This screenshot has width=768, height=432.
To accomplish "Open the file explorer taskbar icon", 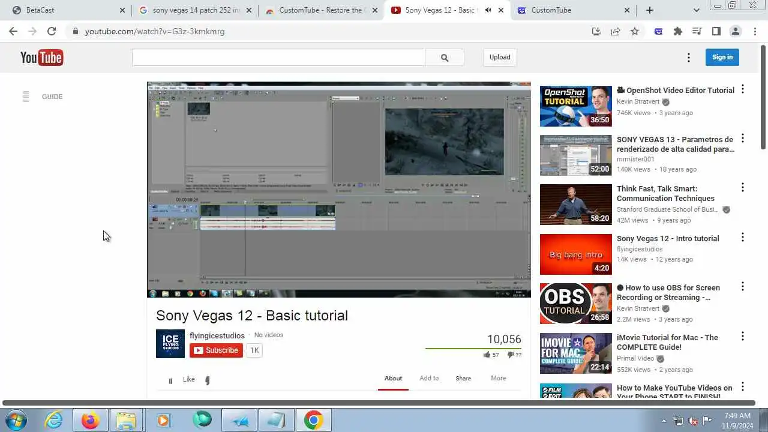I will pos(126,420).
